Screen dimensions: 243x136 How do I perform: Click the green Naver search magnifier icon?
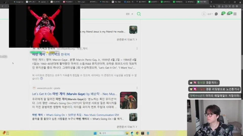coord(139,14)
